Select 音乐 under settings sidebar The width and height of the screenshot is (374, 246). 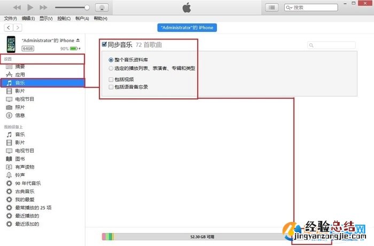tap(42, 83)
